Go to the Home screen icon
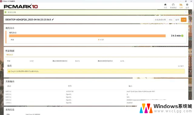 coord(165,5)
